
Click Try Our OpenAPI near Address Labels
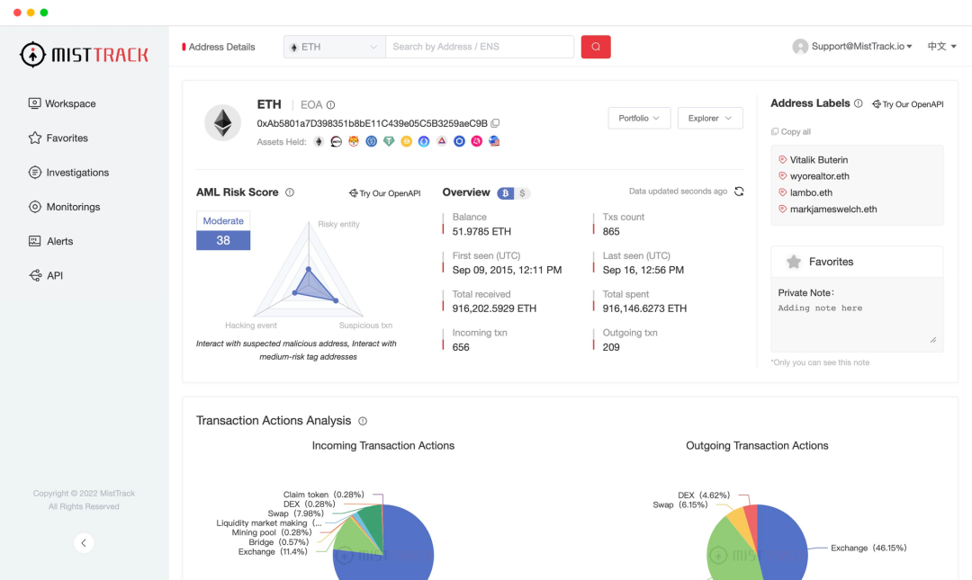907,104
